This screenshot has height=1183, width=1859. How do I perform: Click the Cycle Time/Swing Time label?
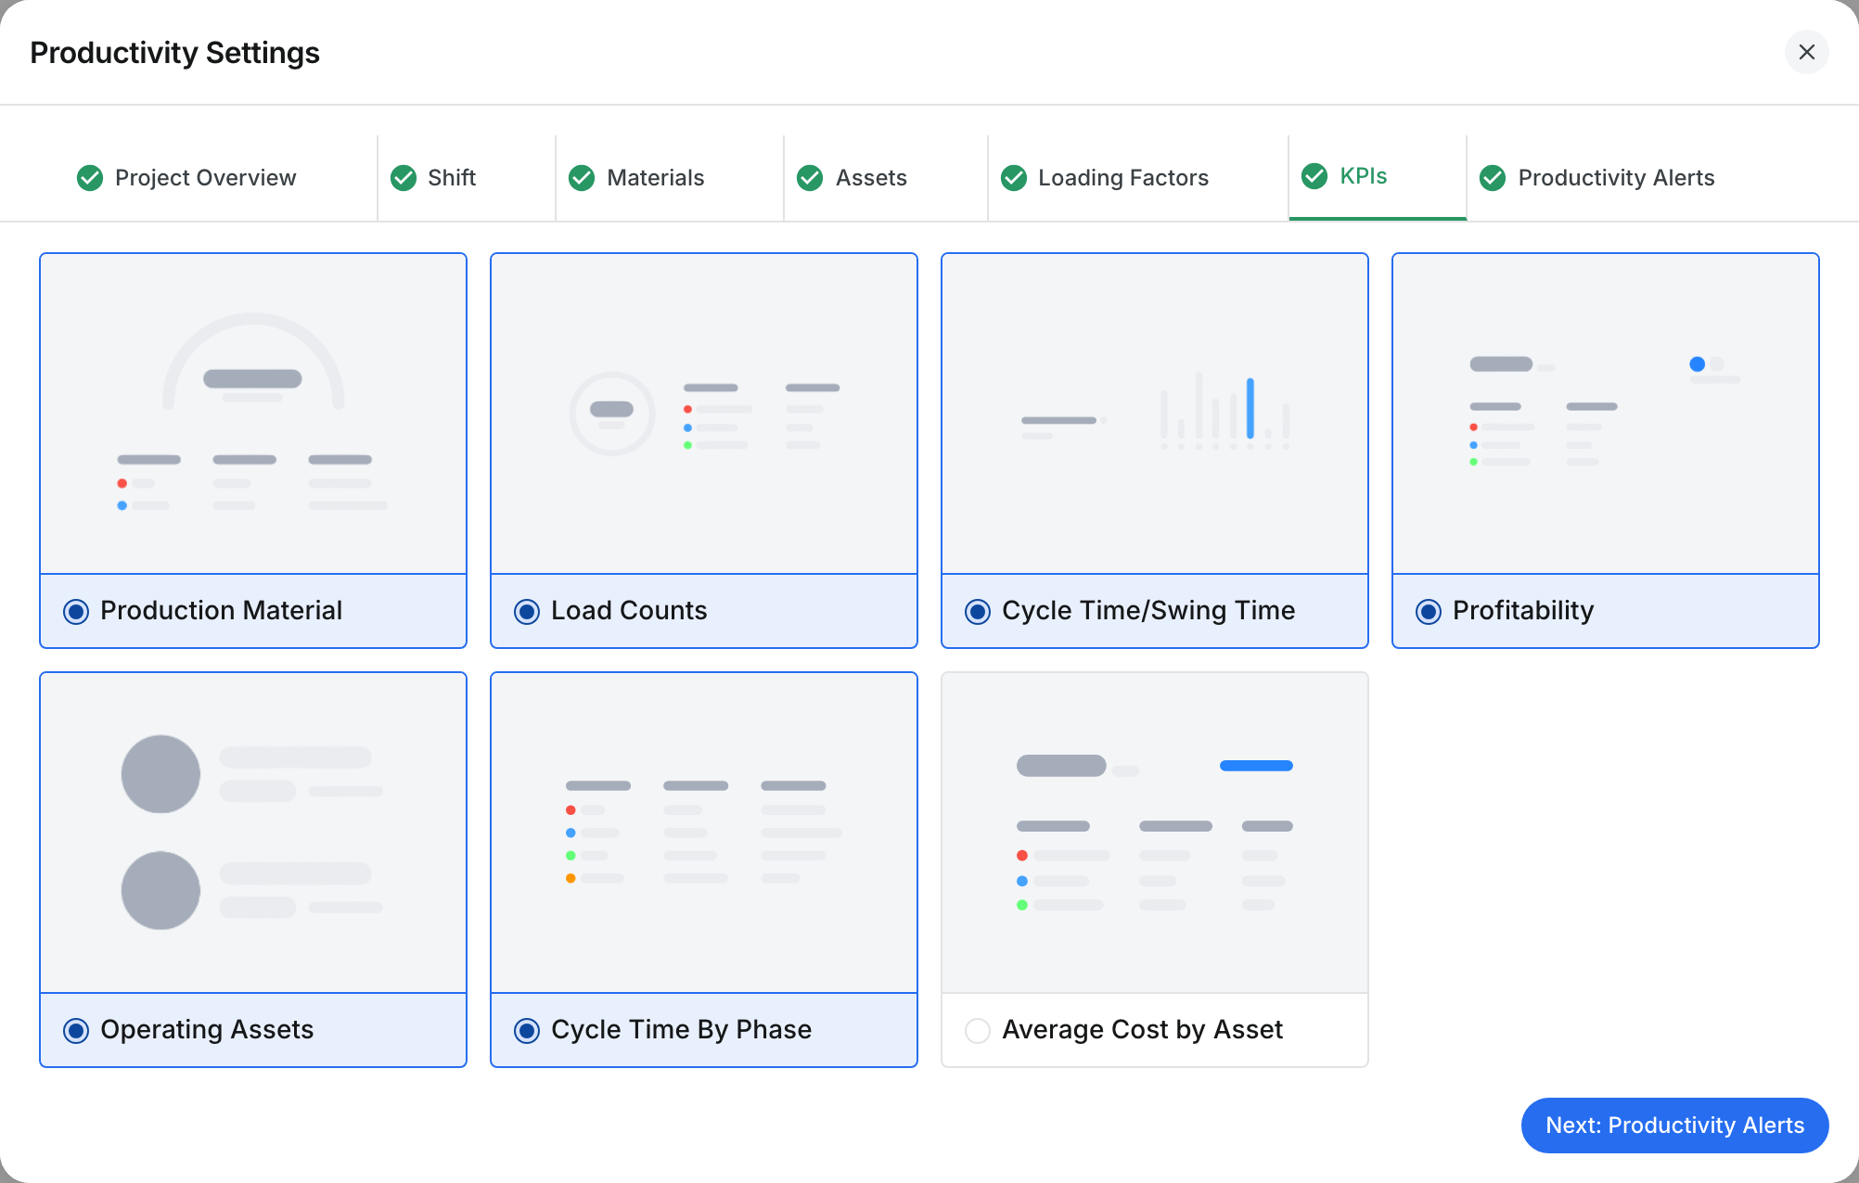point(1148,610)
